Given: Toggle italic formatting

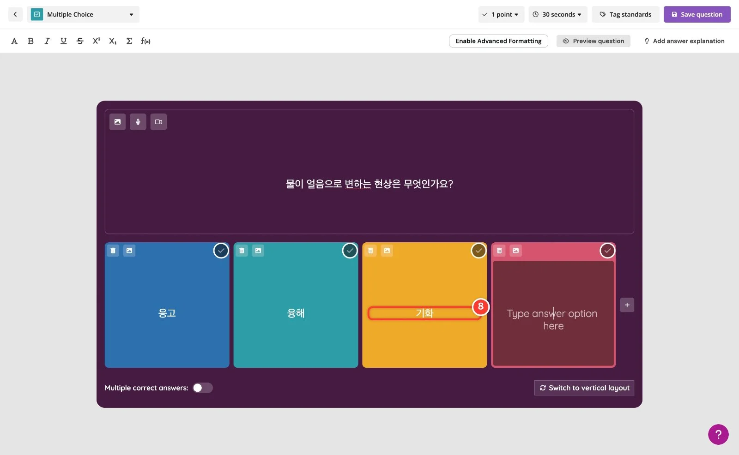Looking at the screenshot, I should [x=47, y=41].
